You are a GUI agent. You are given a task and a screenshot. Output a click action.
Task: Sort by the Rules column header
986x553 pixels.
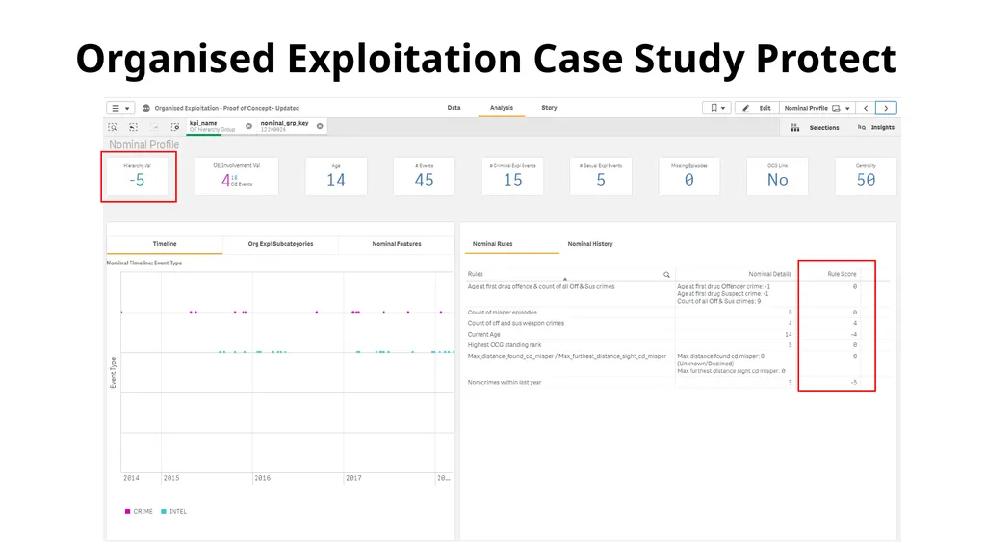point(476,274)
